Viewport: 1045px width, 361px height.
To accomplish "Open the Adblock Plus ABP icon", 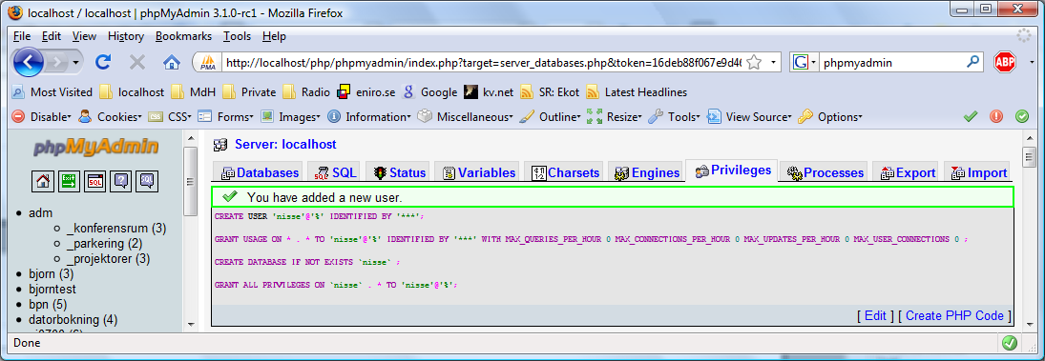I will 1004,63.
